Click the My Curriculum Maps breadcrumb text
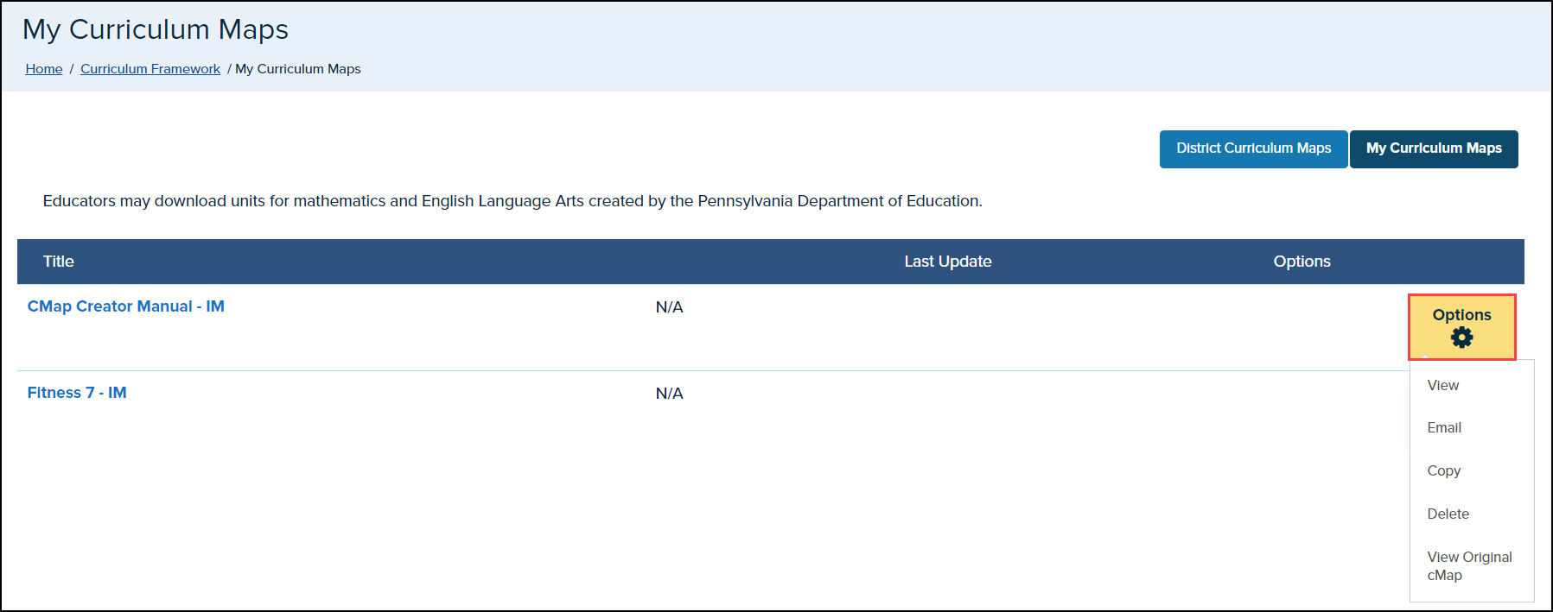Screen dimensions: 1553x612 click(298, 69)
